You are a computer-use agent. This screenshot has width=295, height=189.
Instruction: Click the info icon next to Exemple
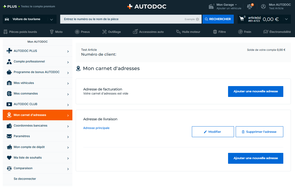click(197, 19)
